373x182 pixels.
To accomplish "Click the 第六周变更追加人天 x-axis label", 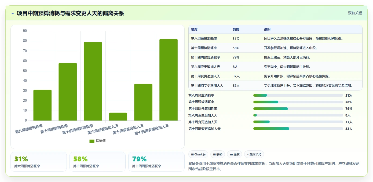I will (103, 130).
